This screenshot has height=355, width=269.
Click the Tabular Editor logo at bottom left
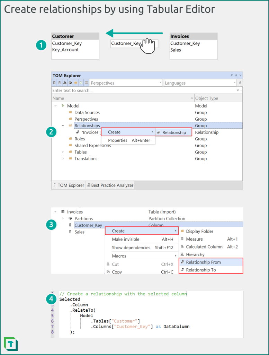pos(11,344)
